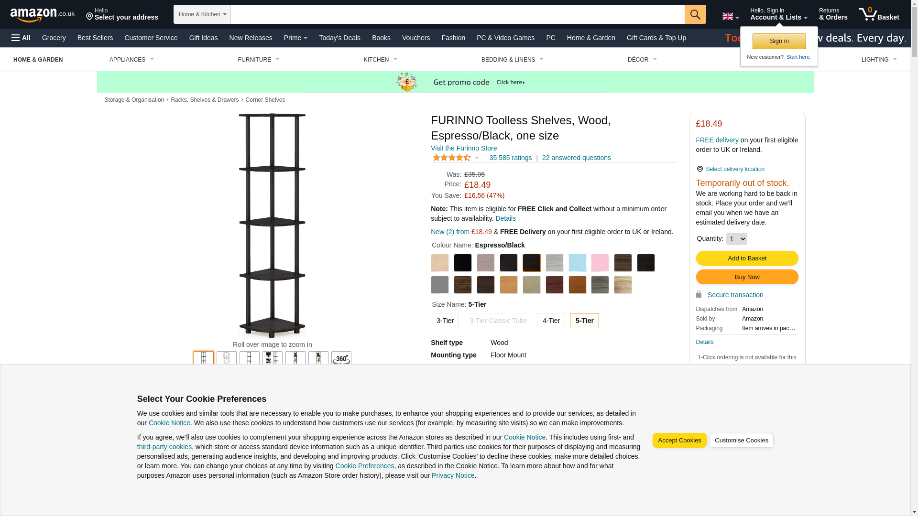The height and width of the screenshot is (516, 918).
Task: Select the 3-Tier size option
Action: 445,321
